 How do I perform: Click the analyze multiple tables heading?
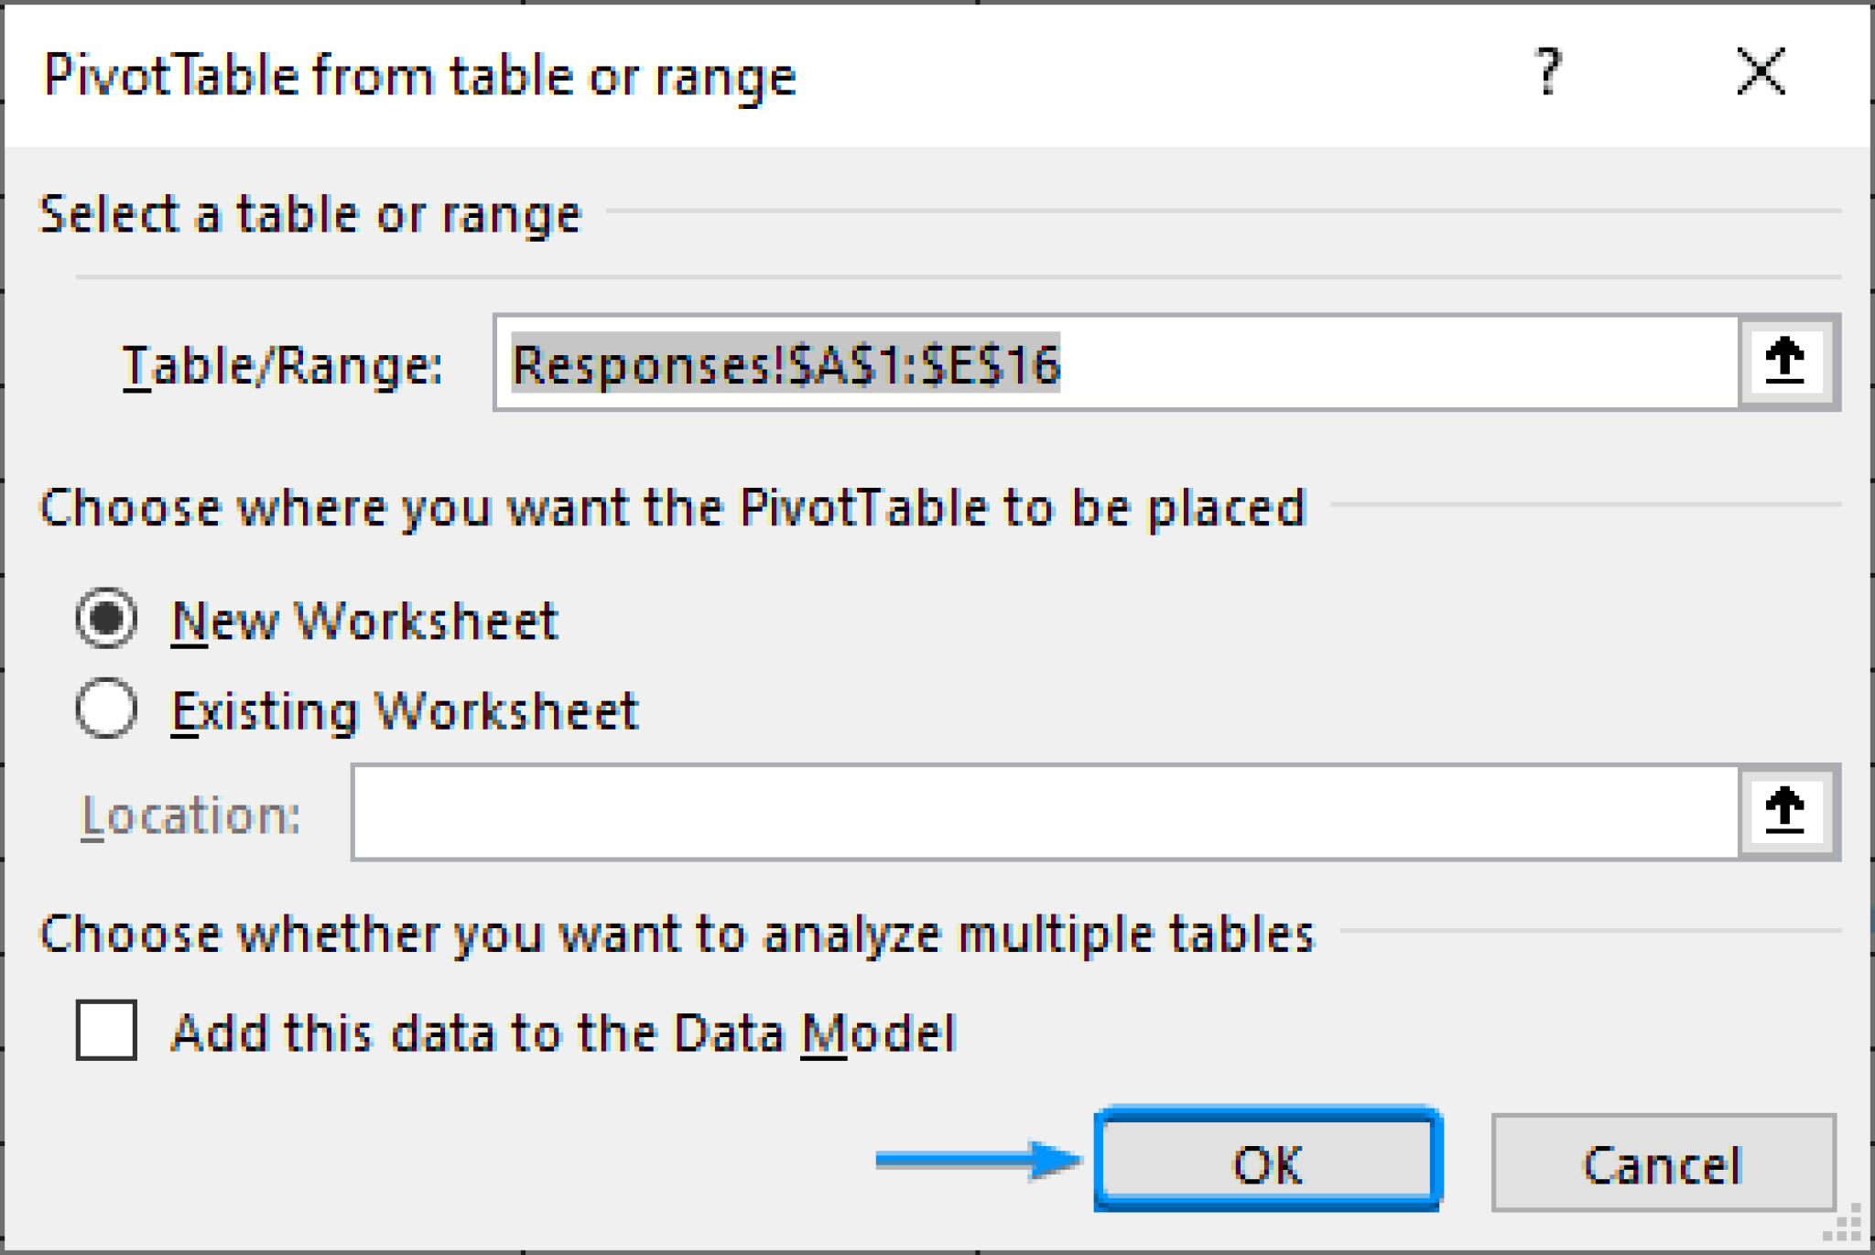tap(677, 932)
